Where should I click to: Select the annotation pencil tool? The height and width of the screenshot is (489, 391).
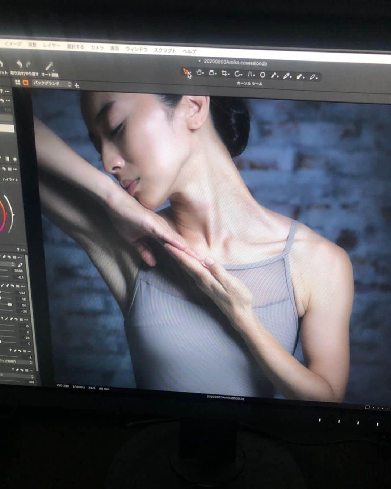(x=314, y=77)
